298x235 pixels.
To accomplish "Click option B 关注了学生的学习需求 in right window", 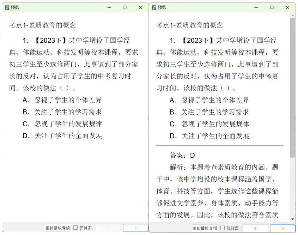I will pos(209,112).
